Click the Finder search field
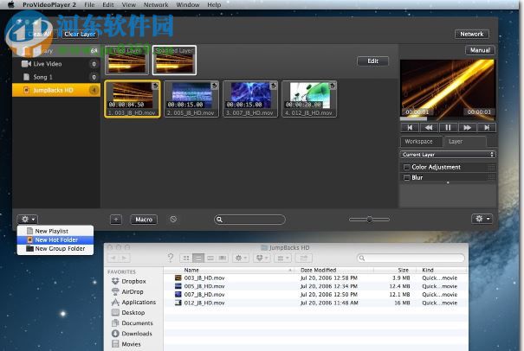 point(411,258)
